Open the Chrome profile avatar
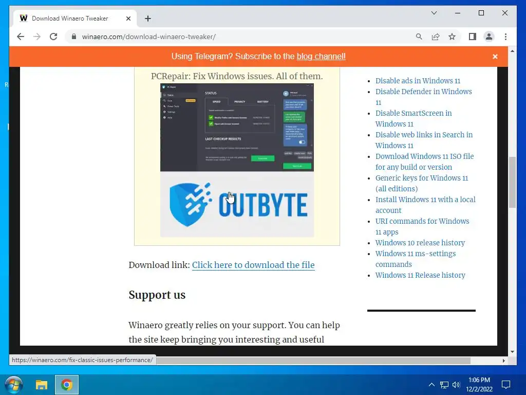Image resolution: width=526 pixels, height=395 pixels. [489, 37]
